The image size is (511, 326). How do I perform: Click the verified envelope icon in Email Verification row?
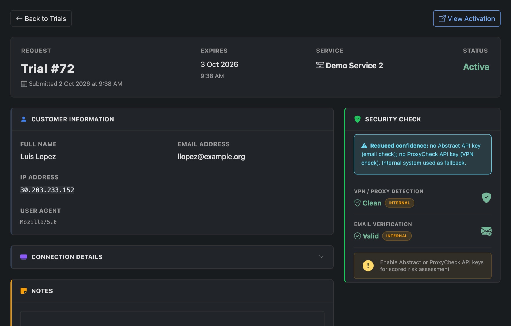pyautogui.click(x=486, y=231)
